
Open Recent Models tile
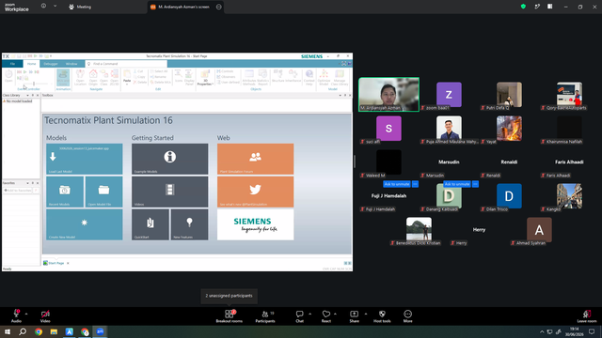click(x=65, y=192)
